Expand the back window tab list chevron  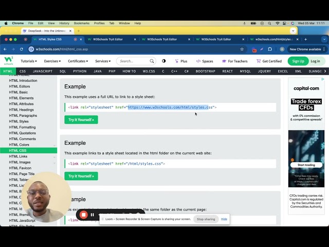293,31
